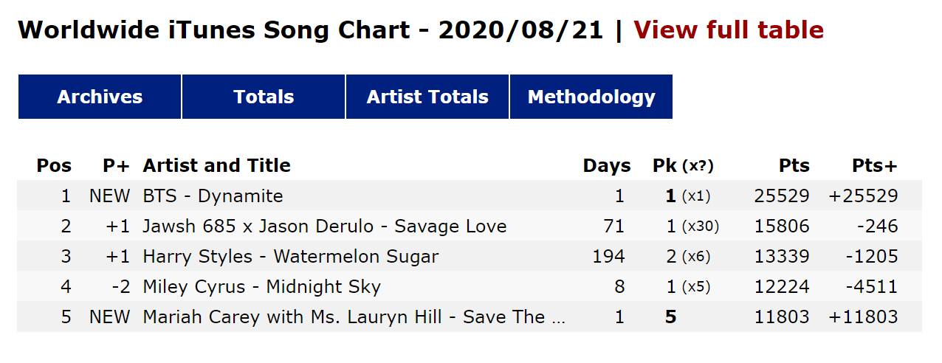942x363 pixels.
Task: Open the View full table link
Action: (x=728, y=30)
